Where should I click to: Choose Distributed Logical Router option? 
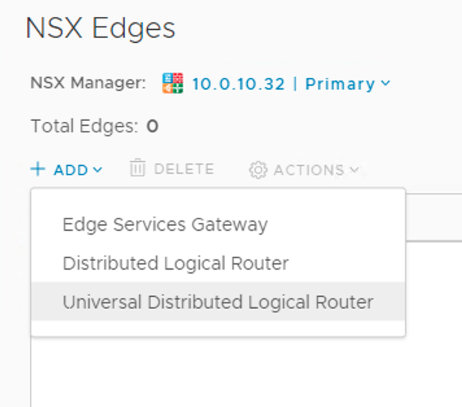175,263
